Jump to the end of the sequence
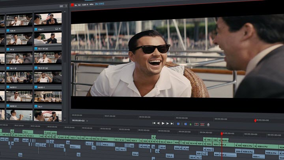The height and width of the screenshot is (160, 284). click(172, 124)
